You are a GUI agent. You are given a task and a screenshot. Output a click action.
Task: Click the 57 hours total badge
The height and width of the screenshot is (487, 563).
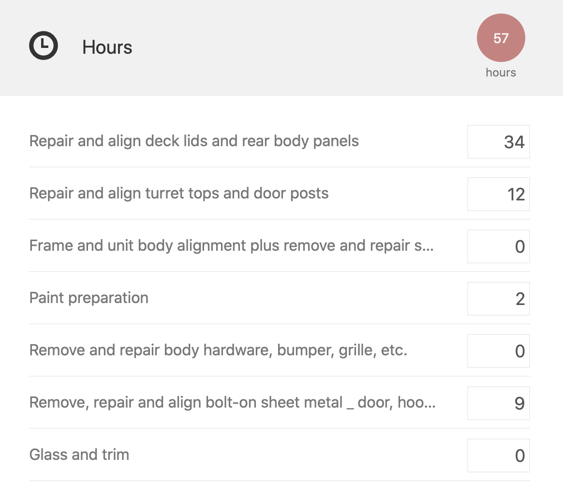[x=501, y=38]
